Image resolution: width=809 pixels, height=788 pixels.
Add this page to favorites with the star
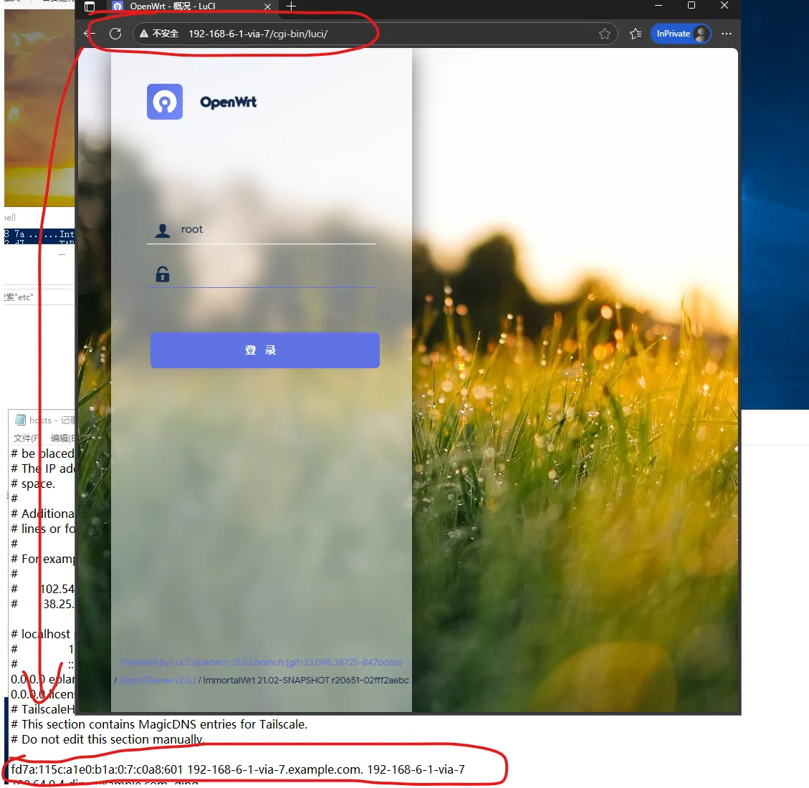(605, 34)
